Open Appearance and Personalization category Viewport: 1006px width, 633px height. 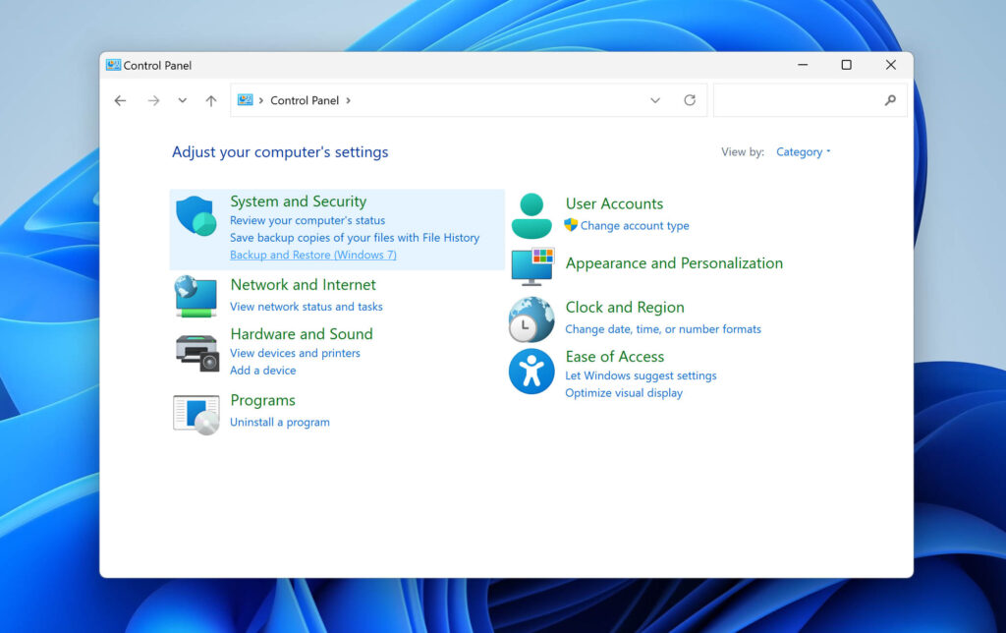click(x=674, y=263)
